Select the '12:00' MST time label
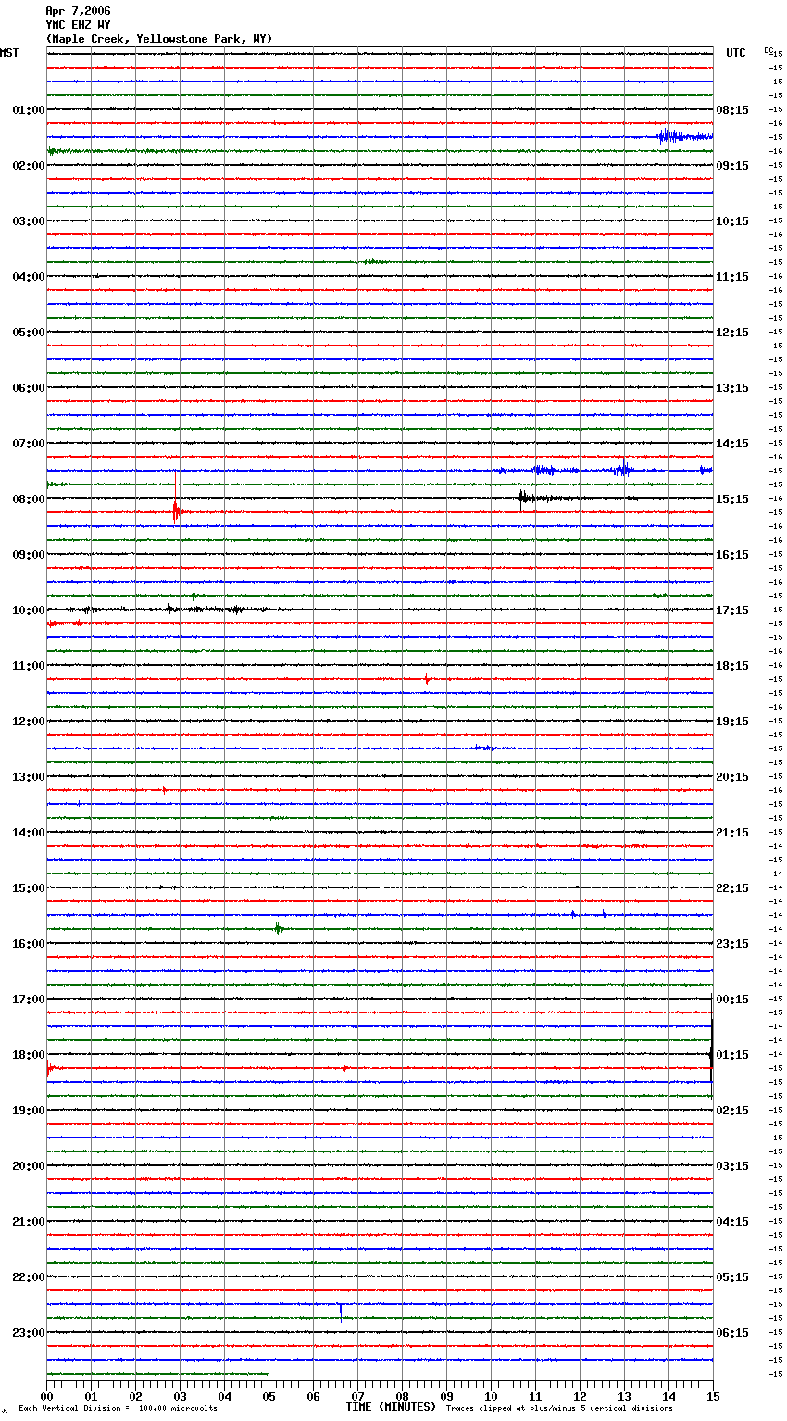 tap(29, 722)
